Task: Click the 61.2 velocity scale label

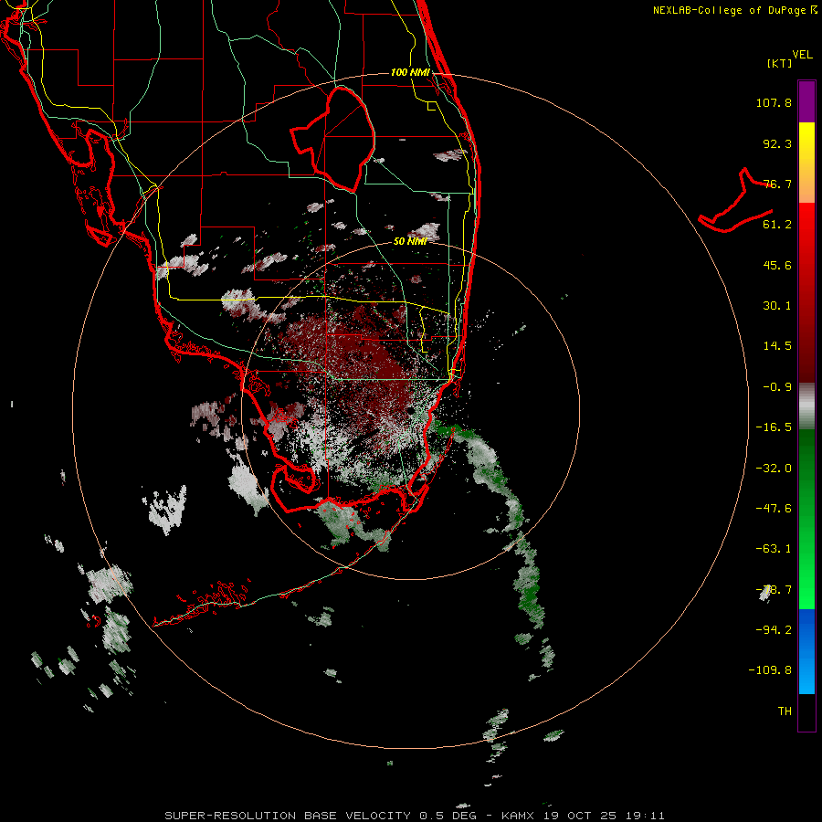Action: tap(777, 225)
